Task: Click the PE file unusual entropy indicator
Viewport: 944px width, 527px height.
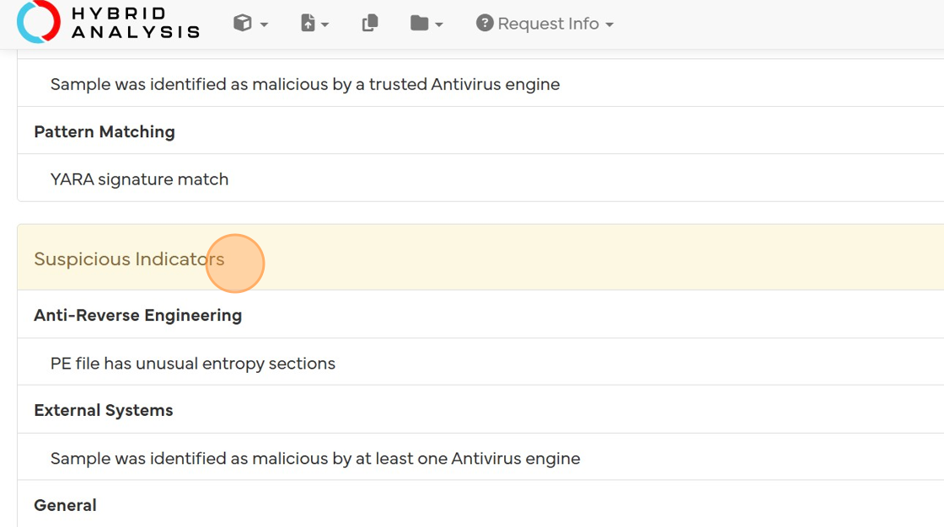Action: (x=193, y=363)
